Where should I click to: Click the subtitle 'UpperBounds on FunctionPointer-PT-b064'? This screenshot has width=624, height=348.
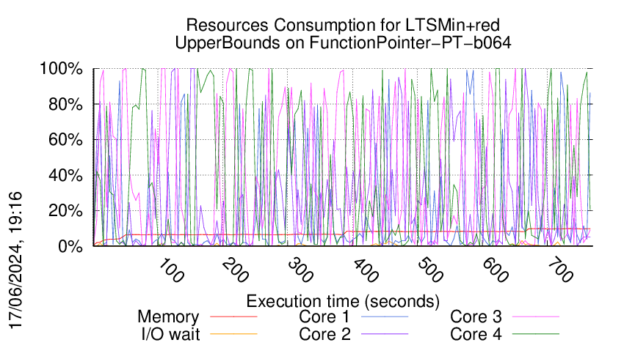click(x=343, y=43)
